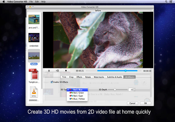
Task: Stop the video playback
Action: click(66, 71)
